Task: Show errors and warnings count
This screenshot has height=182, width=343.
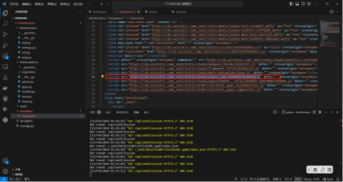Action: (x=15, y=179)
